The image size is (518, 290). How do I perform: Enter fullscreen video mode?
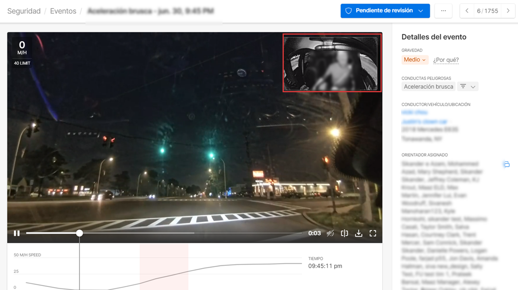[373, 233]
